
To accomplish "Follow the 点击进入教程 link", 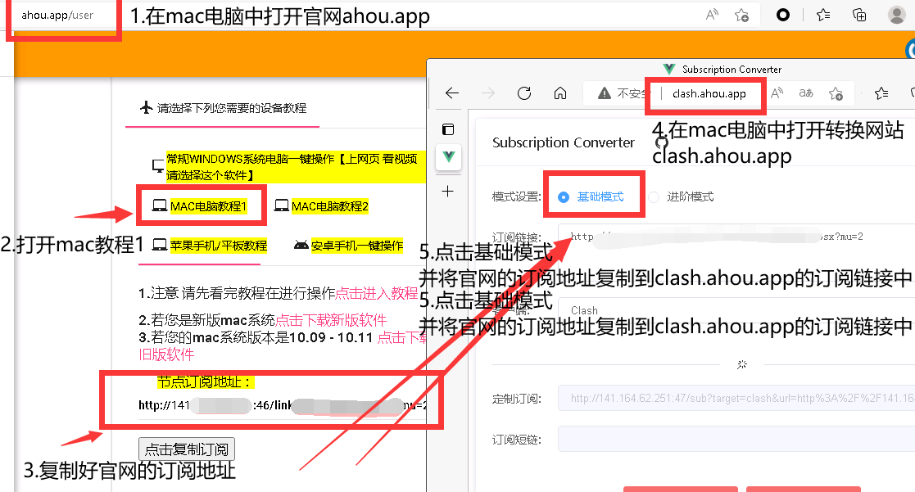I will (377, 293).
